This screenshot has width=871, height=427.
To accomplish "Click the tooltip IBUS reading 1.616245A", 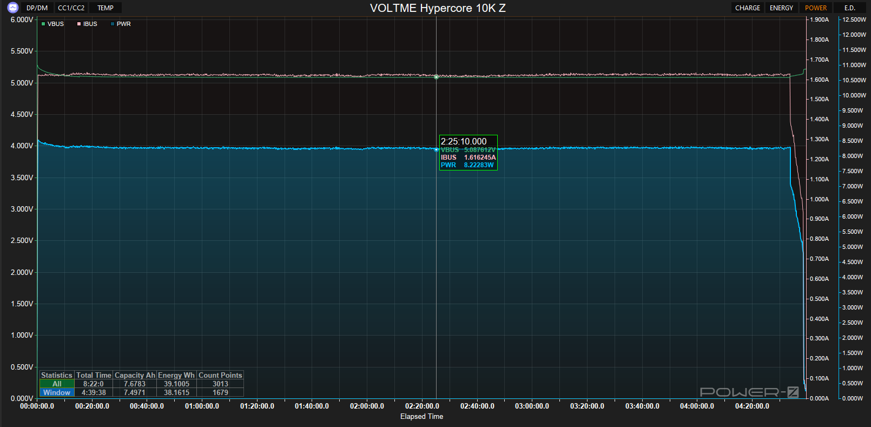I will (480, 157).
